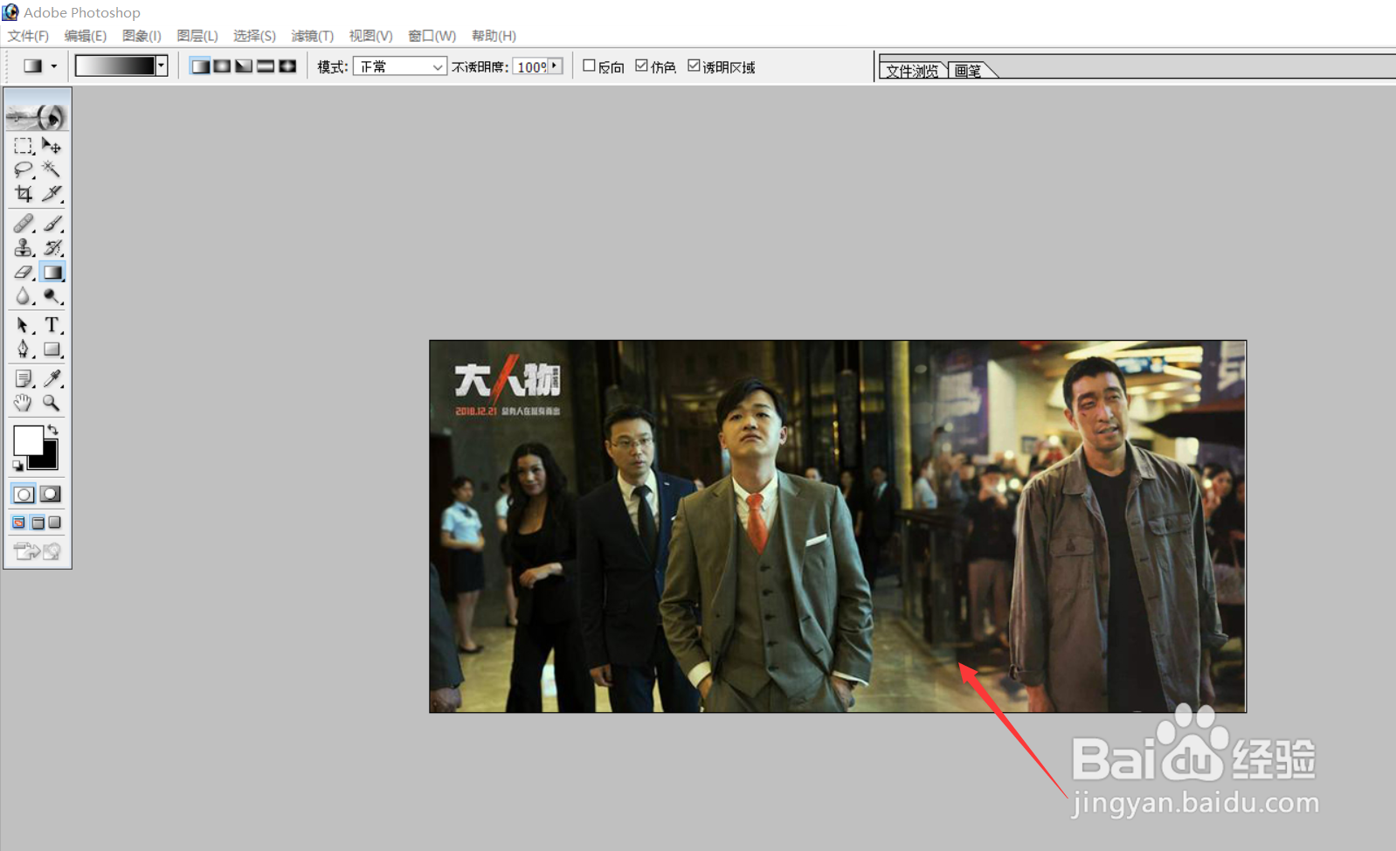
Task: Jump to ImageReady button
Action: [38, 550]
